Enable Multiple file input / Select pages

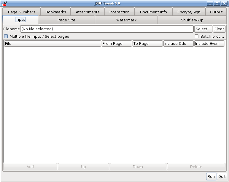[x=6, y=36]
